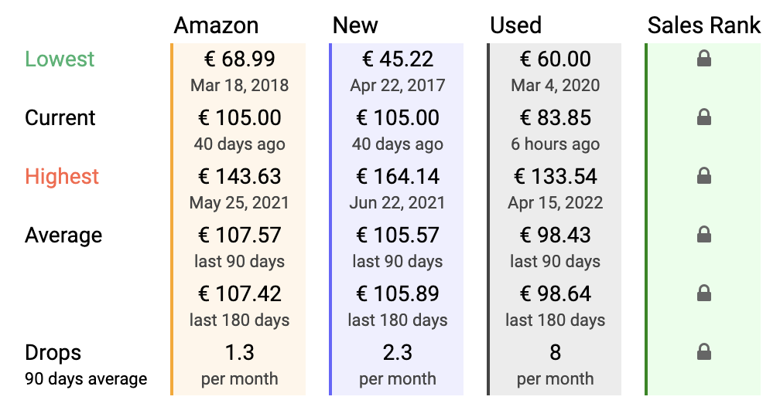Click Used drops value 8 per month
The image size is (780, 400).
click(555, 353)
